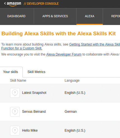
Task: Open the Latest Snapshot skill name
Action: tap(34, 93)
